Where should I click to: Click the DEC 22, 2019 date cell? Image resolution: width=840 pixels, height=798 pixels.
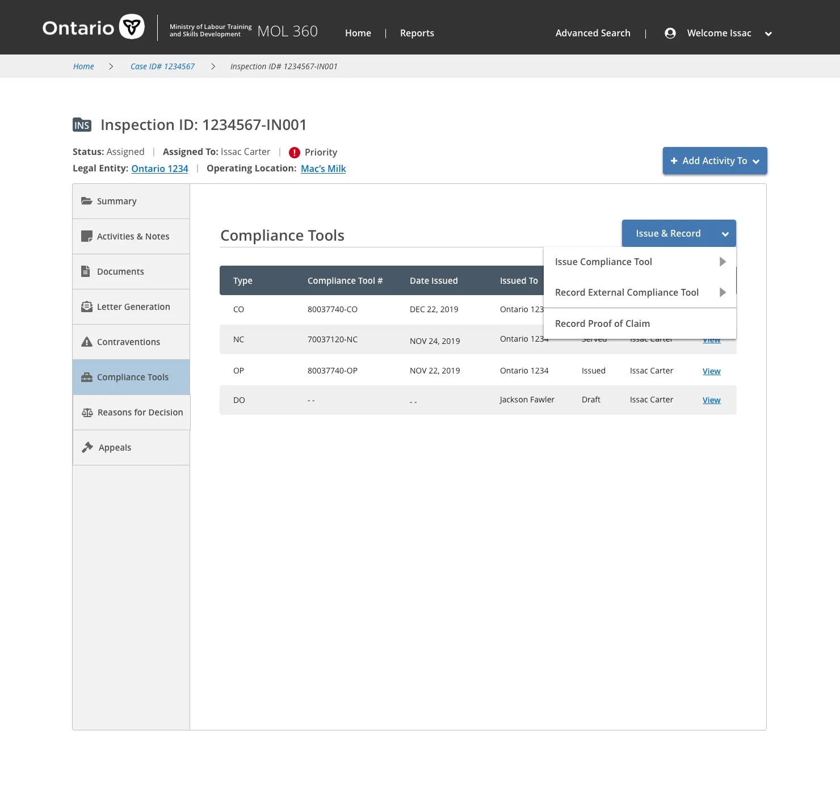(x=434, y=309)
